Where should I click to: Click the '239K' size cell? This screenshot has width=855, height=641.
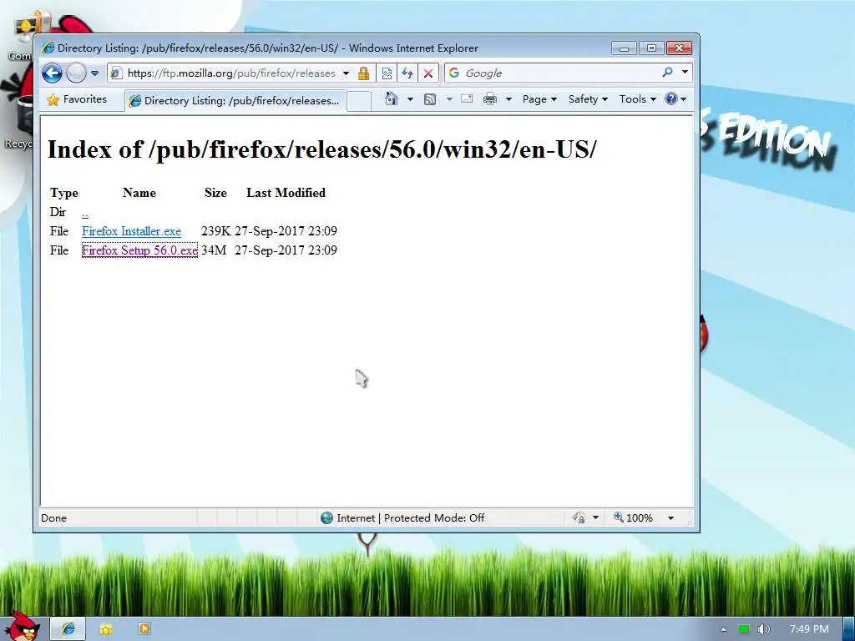pyautogui.click(x=216, y=231)
